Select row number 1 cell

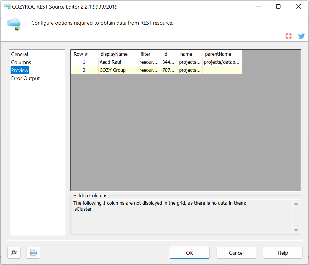(84, 62)
